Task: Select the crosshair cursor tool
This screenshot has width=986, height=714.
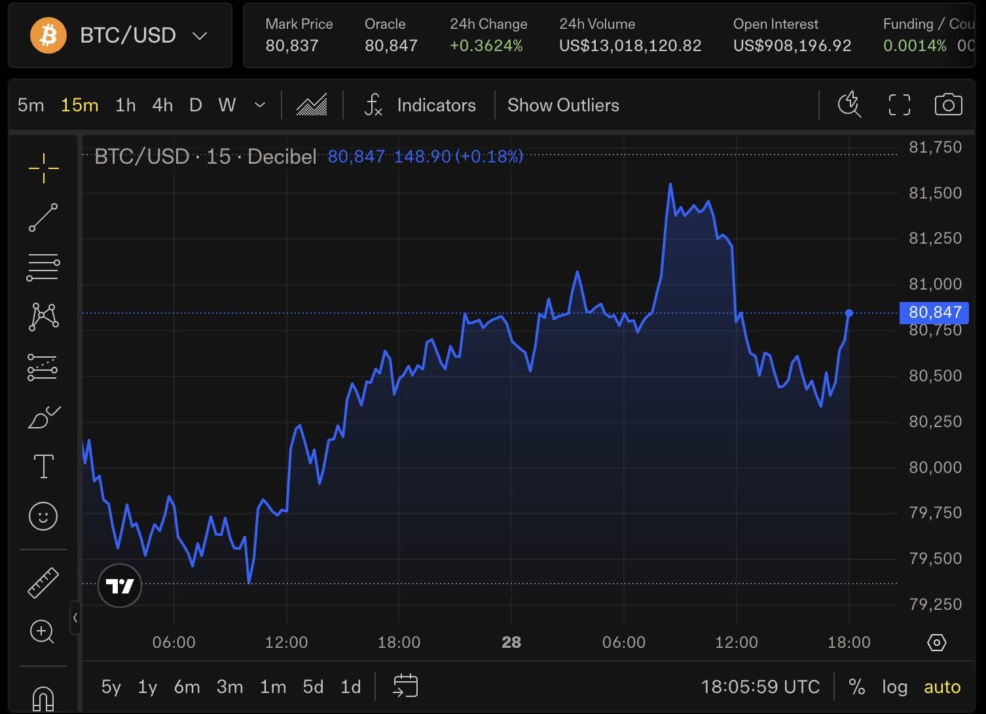Action: pyautogui.click(x=43, y=168)
